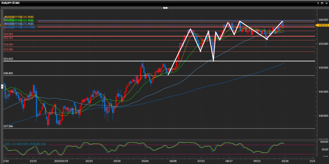Select the horizontal line labeled 153.388
The width and height of the screenshot is (329, 164).
[96, 51]
